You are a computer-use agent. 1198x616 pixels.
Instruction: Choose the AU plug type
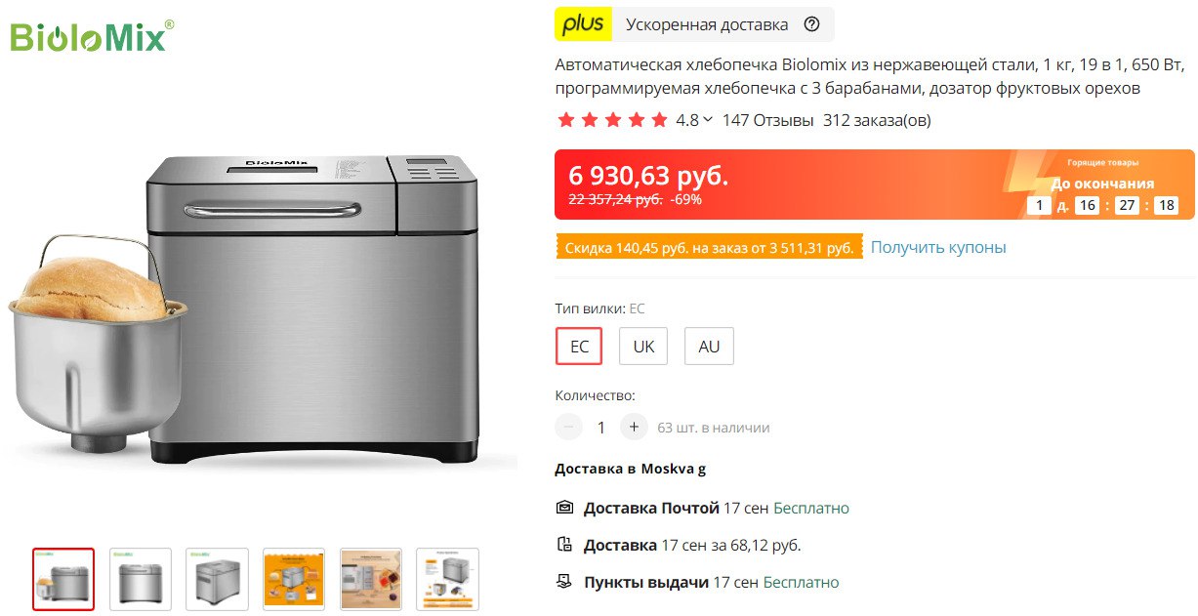tap(709, 347)
